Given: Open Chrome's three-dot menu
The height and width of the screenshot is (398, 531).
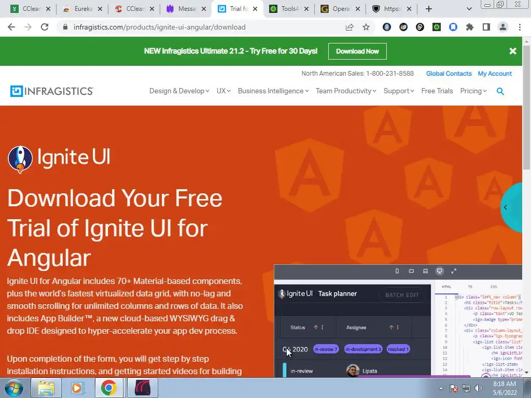Looking at the screenshot, I should click(520, 27).
